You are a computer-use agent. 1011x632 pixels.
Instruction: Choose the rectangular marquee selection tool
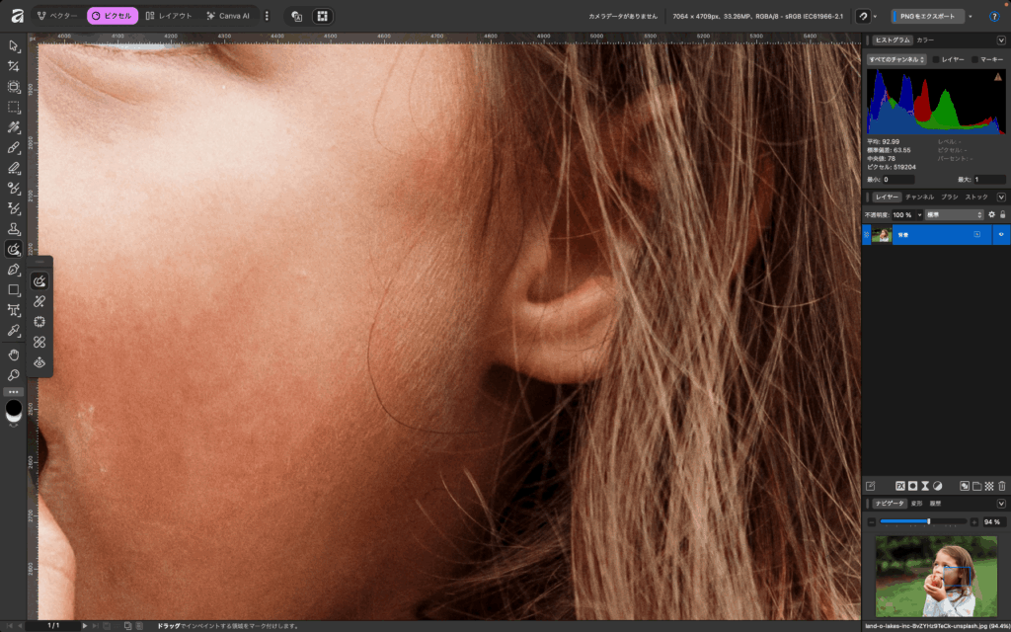14,107
